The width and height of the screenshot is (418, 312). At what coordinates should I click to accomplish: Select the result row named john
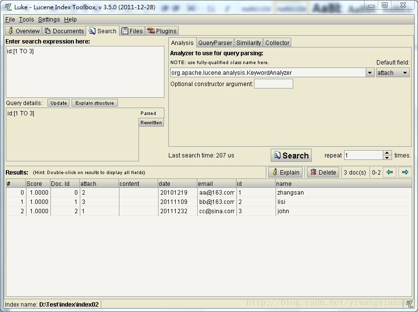point(209,211)
